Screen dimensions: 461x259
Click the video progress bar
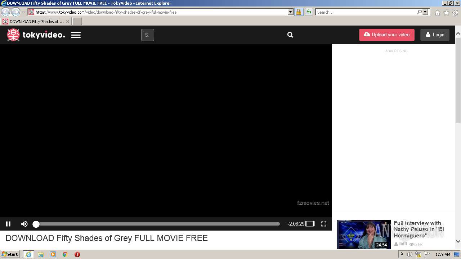(157, 224)
